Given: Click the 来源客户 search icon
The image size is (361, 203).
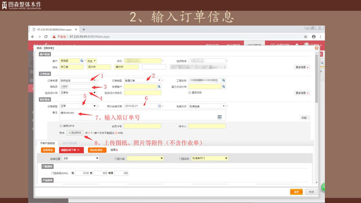Looking at the screenshot, I should 159,86.
